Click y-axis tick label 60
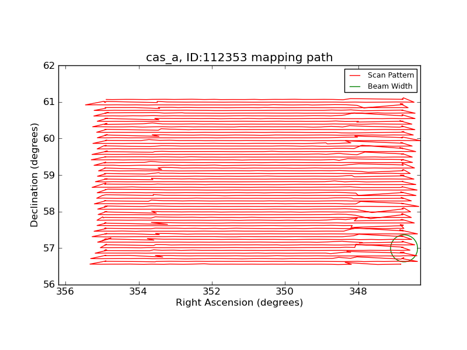The height and width of the screenshot is (350, 467). click(x=49, y=139)
